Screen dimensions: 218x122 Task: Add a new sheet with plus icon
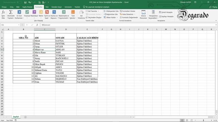[x=25, y=117]
